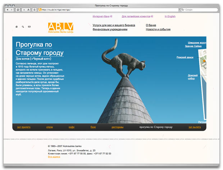Open the О банке menu item

tap(151, 25)
